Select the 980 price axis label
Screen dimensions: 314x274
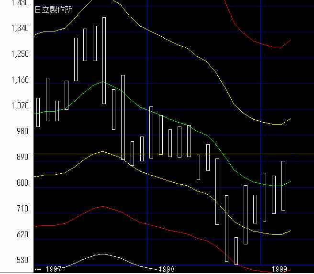(22, 132)
